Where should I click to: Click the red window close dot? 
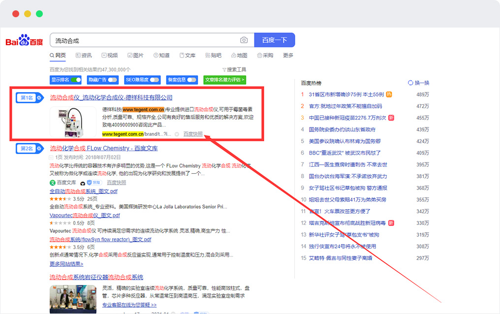pos(16,14)
